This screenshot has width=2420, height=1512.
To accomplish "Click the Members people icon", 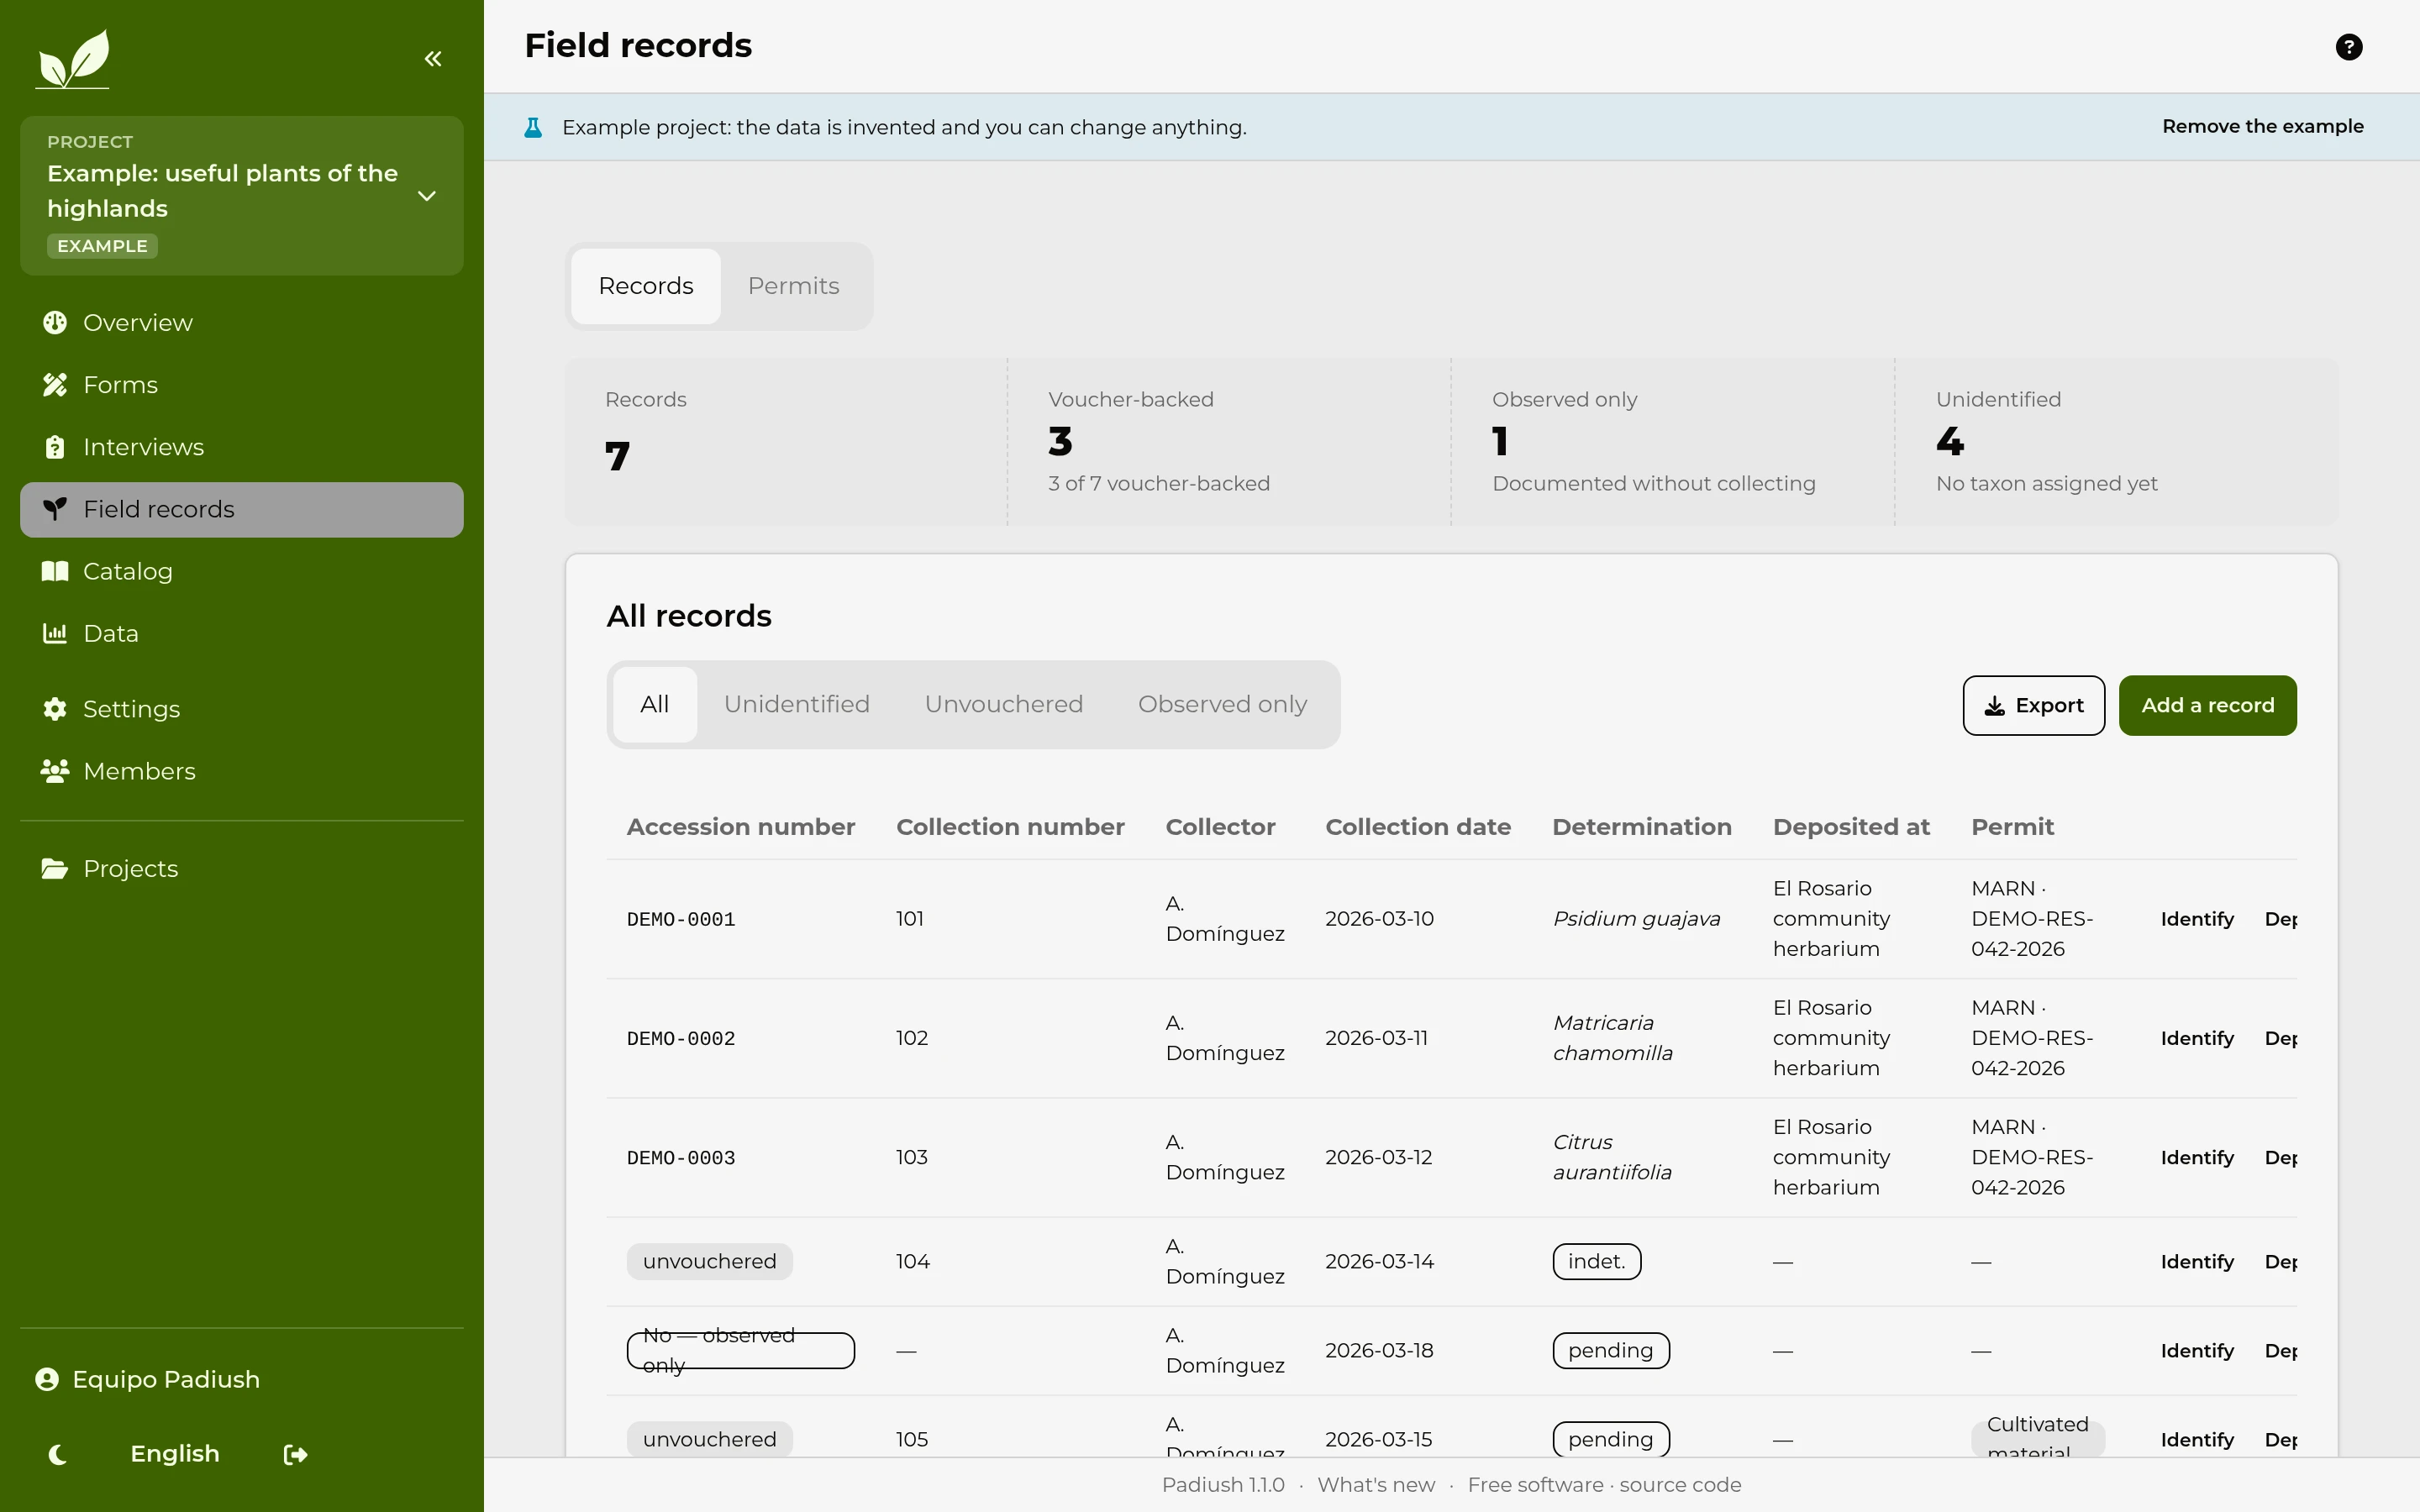I will [x=55, y=771].
